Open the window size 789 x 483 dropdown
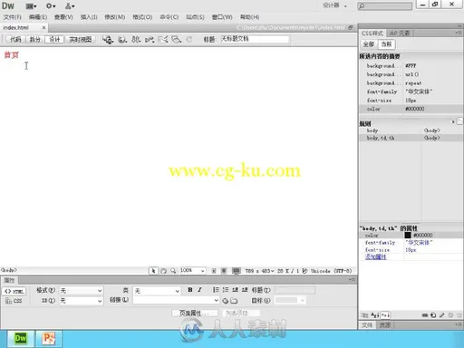The height and width of the screenshot is (348, 464). point(259,271)
